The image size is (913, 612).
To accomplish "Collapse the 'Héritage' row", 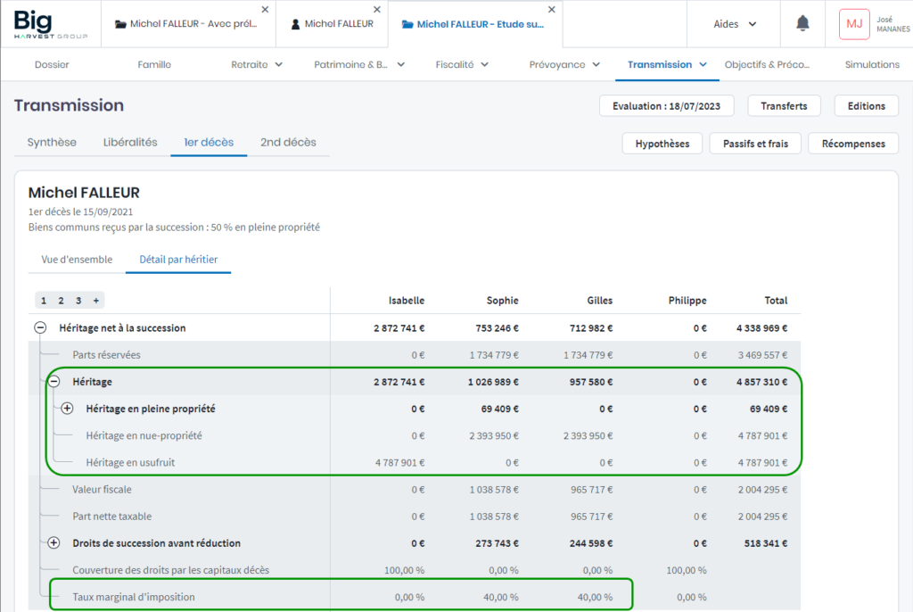I will pyautogui.click(x=53, y=382).
